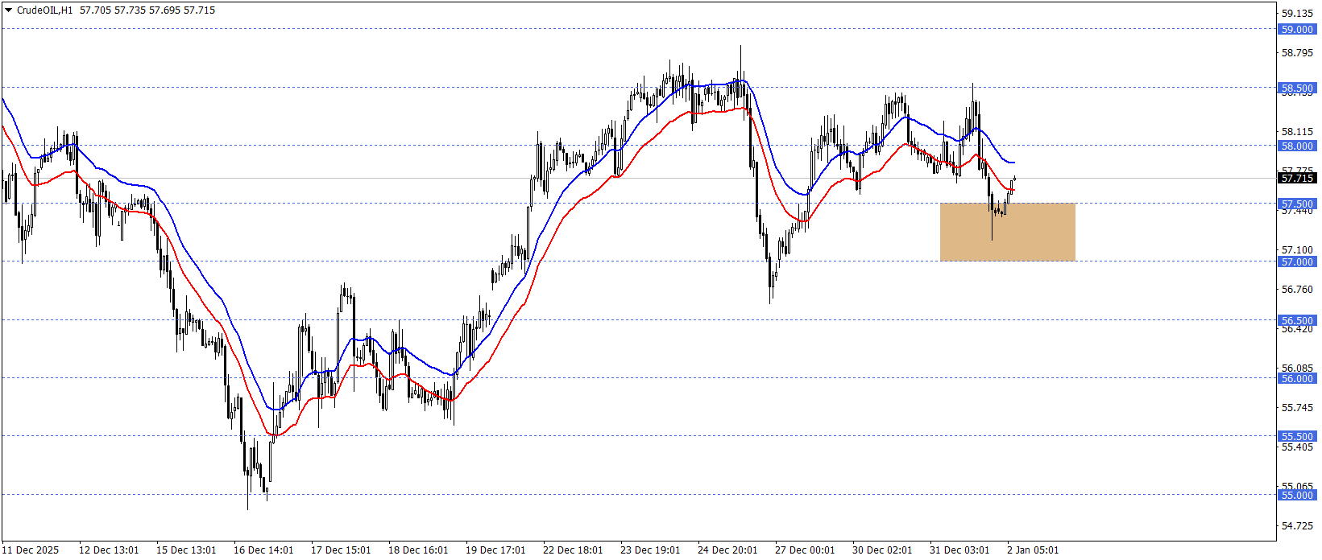Click the 2 Jan 05:01 time label
The width and height of the screenshot is (1322, 560).
coord(1033,550)
